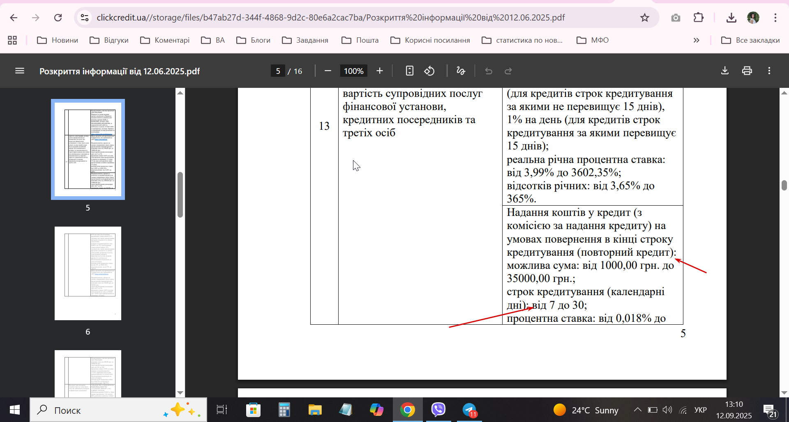Select the page 6 thumbnail
789x422 pixels.
pos(88,273)
